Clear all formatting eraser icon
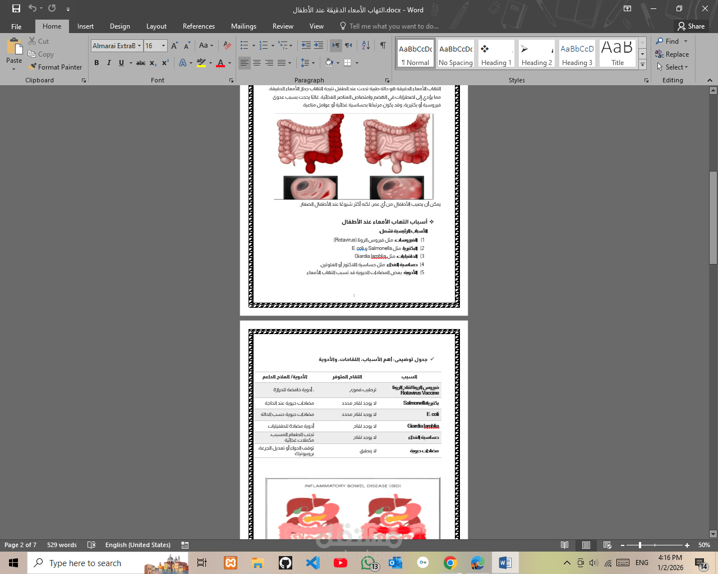This screenshot has width=718, height=574. [x=227, y=46]
